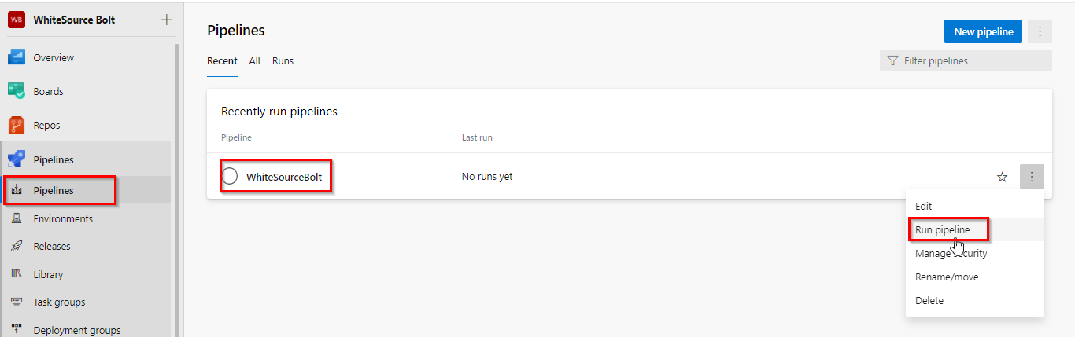This screenshot has height=337, width=1075.
Task: Open the Repos icon in sidebar
Action: point(16,125)
